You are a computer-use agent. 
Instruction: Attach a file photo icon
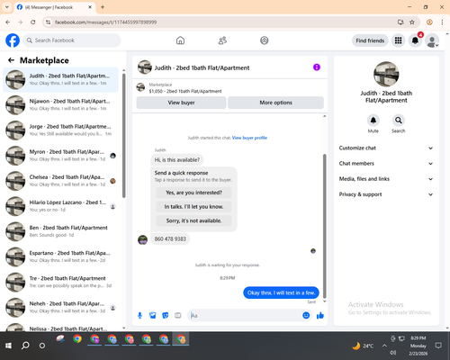tap(152, 315)
